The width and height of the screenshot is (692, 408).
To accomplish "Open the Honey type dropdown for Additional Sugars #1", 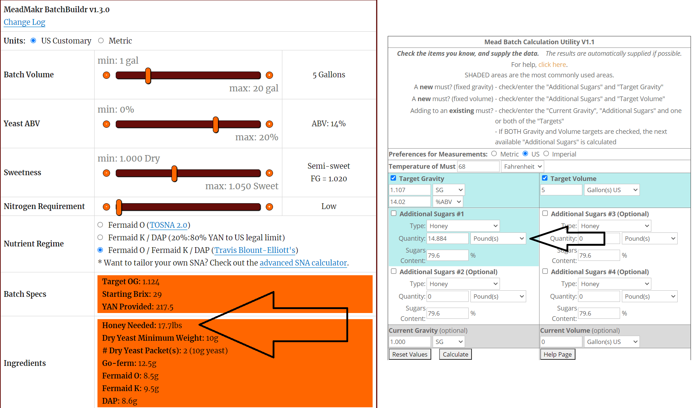I will coord(463,226).
